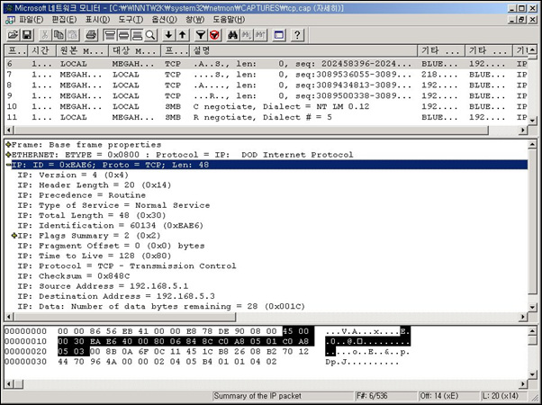Select IP: Identification = 60134 line

[x=110, y=226]
